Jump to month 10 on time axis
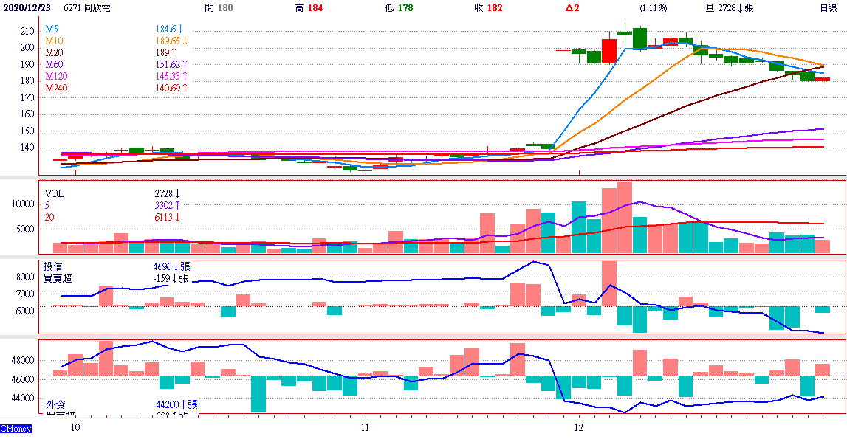847x442 pixels. [x=75, y=428]
